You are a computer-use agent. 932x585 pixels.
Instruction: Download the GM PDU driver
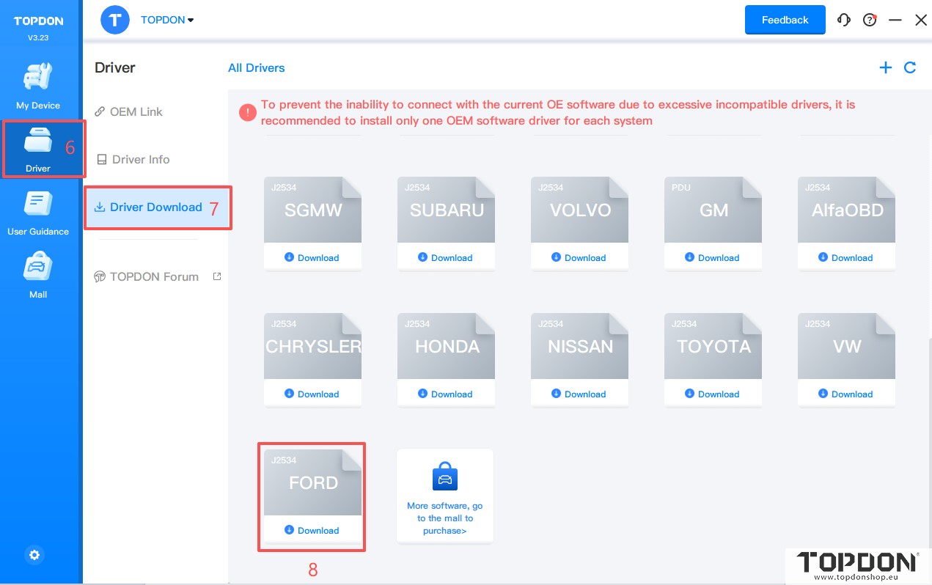[713, 257]
